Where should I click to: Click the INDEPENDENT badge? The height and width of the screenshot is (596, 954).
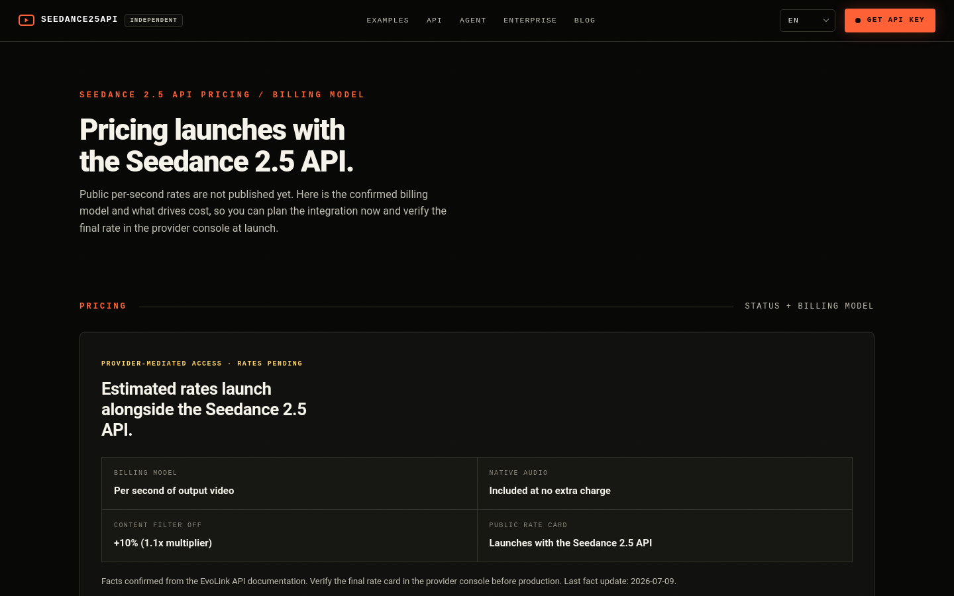154,21
